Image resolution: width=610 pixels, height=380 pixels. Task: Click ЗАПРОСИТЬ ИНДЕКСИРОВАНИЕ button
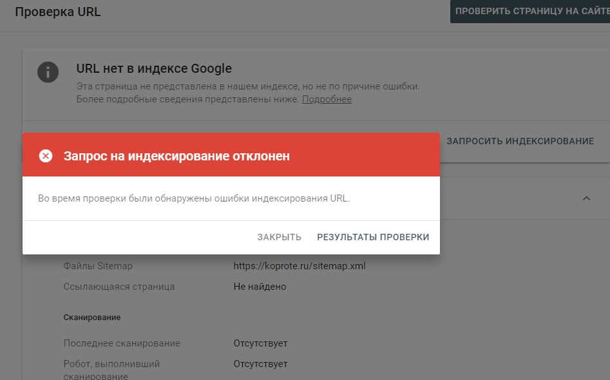pyautogui.click(x=520, y=141)
